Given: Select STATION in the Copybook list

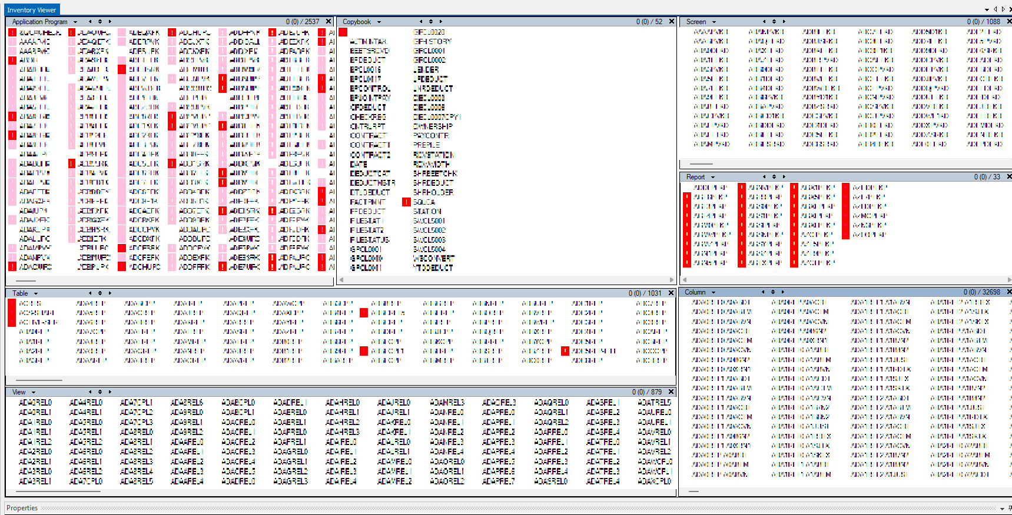Looking at the screenshot, I should [x=427, y=211].
